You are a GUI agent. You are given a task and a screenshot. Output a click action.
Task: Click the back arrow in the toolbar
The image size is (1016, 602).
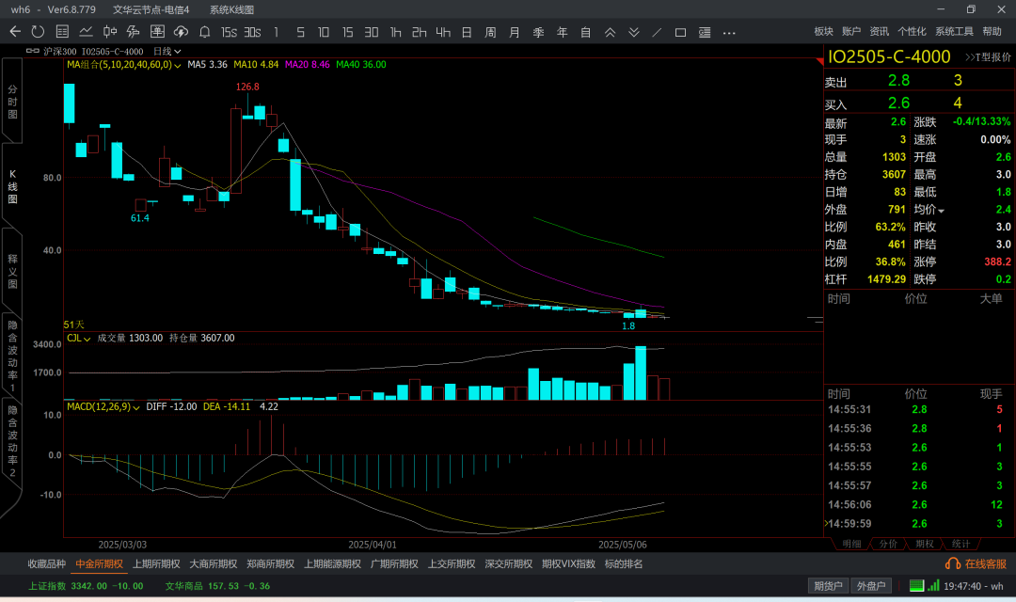pos(15,32)
